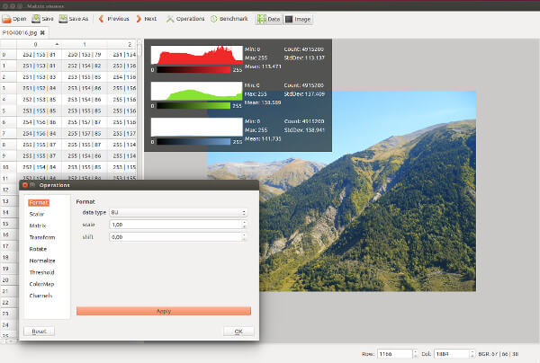Screen dimensions: 540x363
Task: Select Threshold in the operations list
Action: 42,271
